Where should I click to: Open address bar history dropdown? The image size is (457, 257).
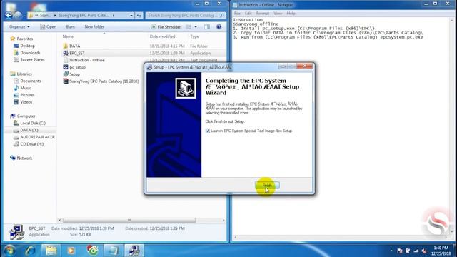[131, 16]
